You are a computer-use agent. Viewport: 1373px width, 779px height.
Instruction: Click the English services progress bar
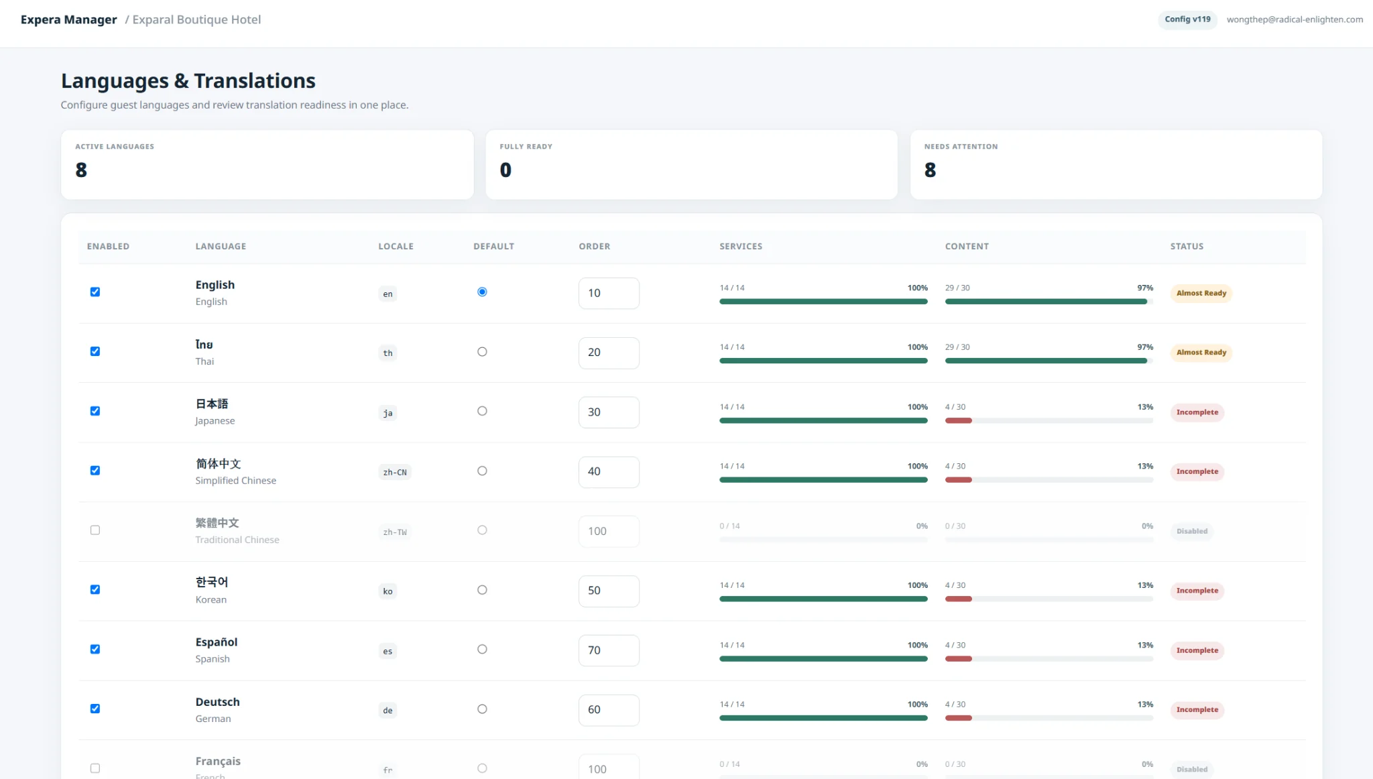coord(823,302)
